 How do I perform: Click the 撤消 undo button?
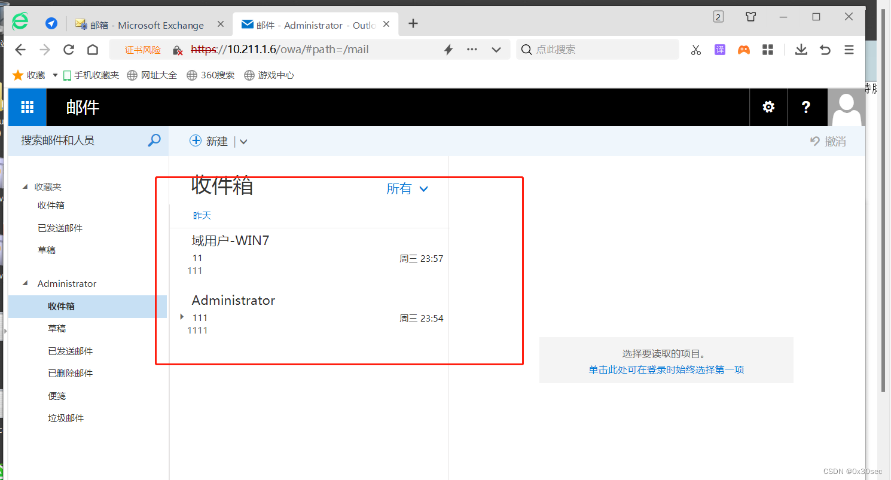coord(828,141)
